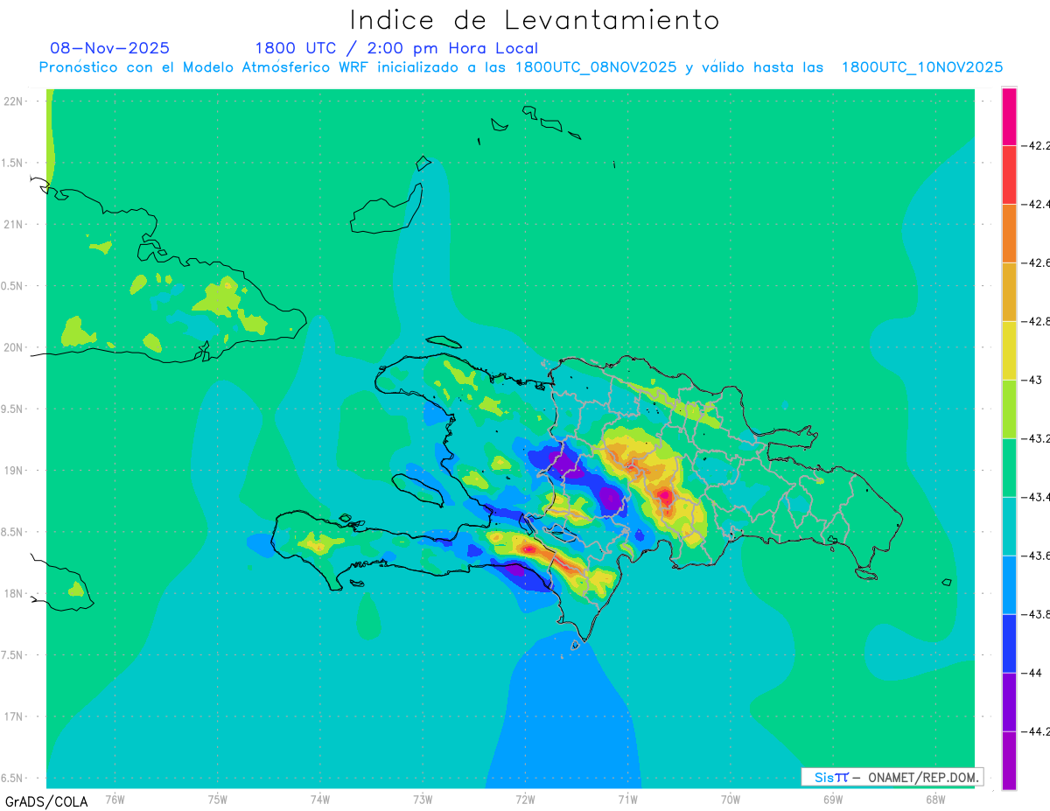Click the 72W longitude label

(525, 799)
